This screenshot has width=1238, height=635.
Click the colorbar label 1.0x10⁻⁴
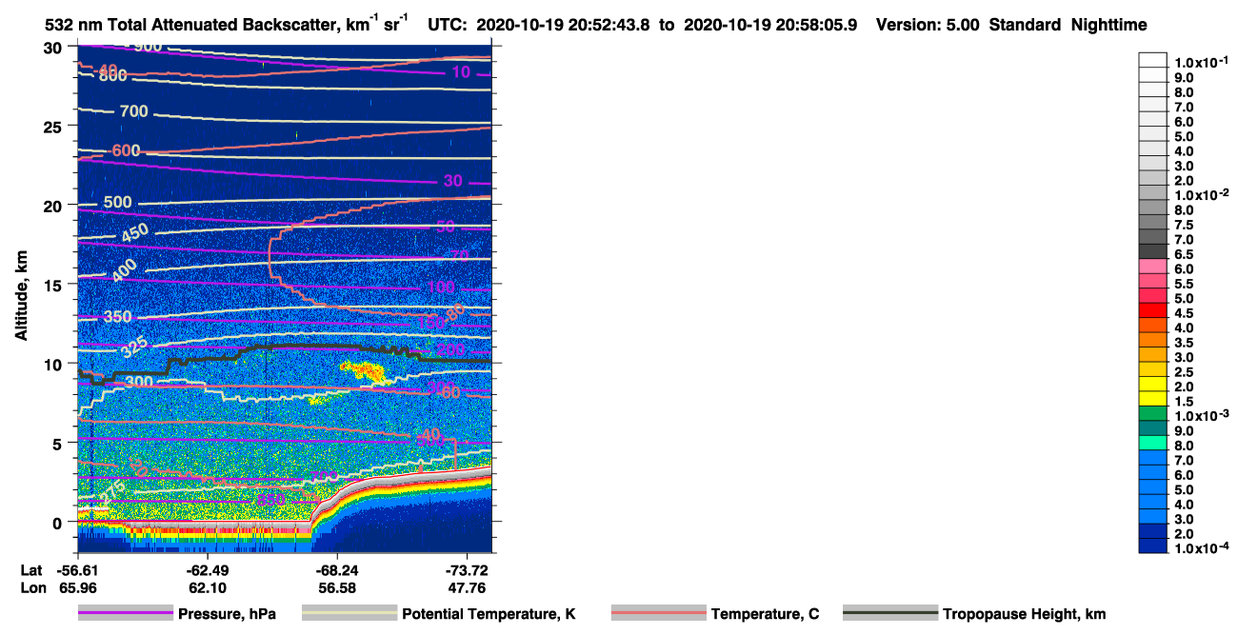point(1201,548)
